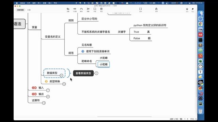Expand the 27 subtopics of 输出

coord(48,97)
